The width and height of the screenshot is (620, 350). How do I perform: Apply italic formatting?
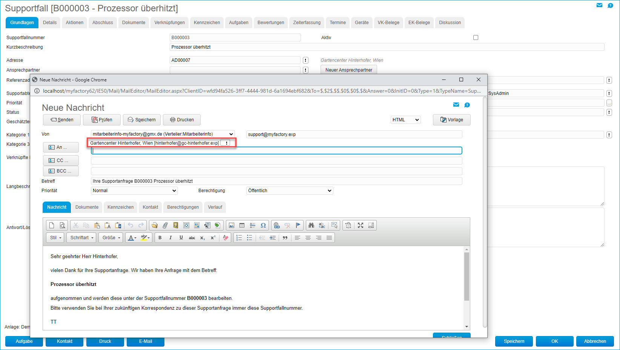coord(170,238)
